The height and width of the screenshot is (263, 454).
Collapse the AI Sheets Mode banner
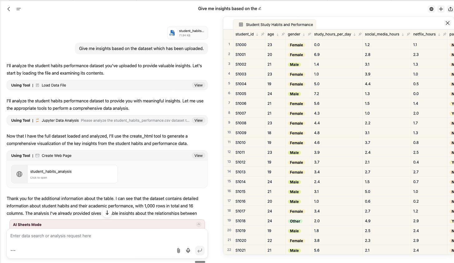199,224
